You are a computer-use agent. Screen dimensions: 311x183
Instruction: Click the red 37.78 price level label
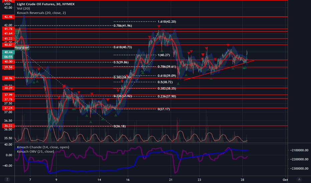point(8,99)
